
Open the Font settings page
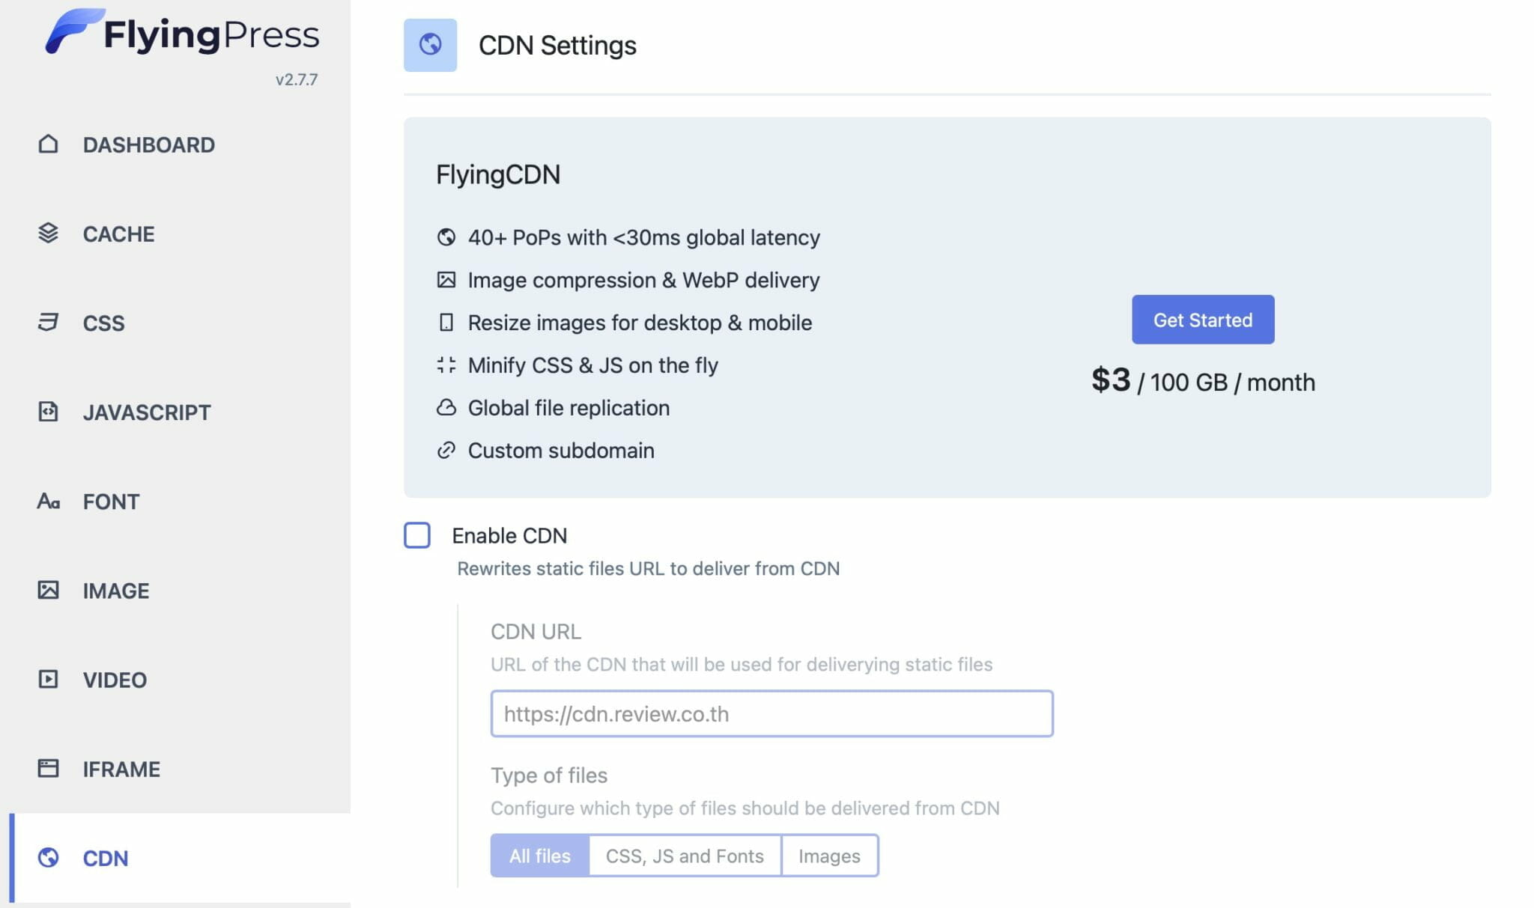tap(112, 501)
